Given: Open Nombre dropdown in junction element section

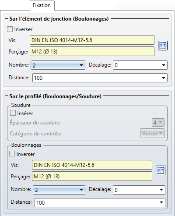Looking at the screenshot, I should 58,65.
